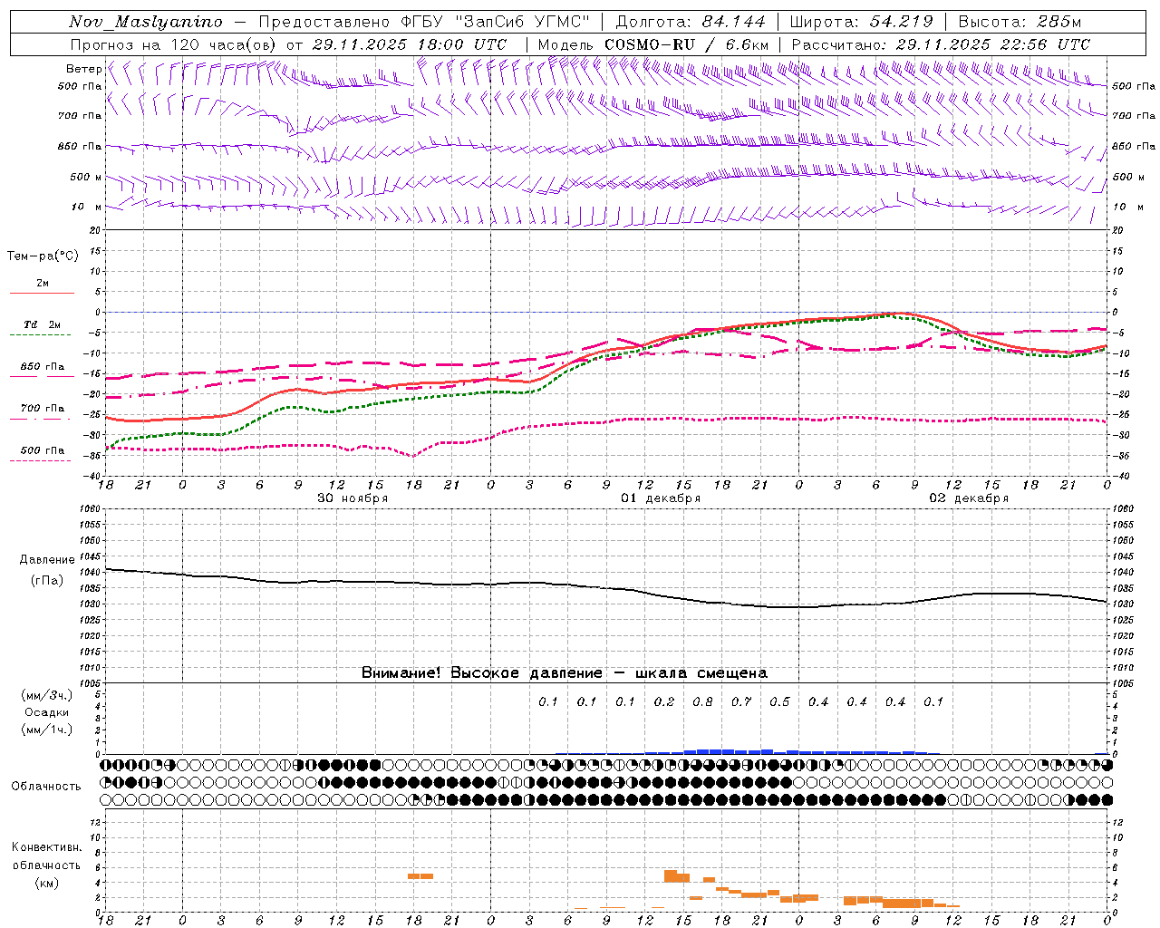
Task: Click 'Рассчитано: 29.11.2025 22:56 UTC' text
Action: (941, 44)
